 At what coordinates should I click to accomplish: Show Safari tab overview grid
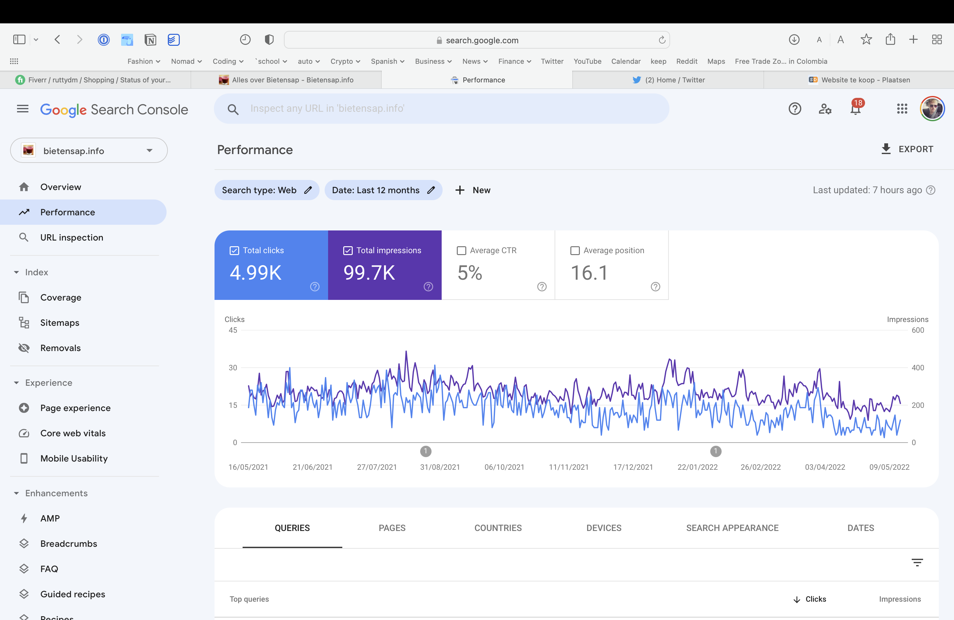937,39
